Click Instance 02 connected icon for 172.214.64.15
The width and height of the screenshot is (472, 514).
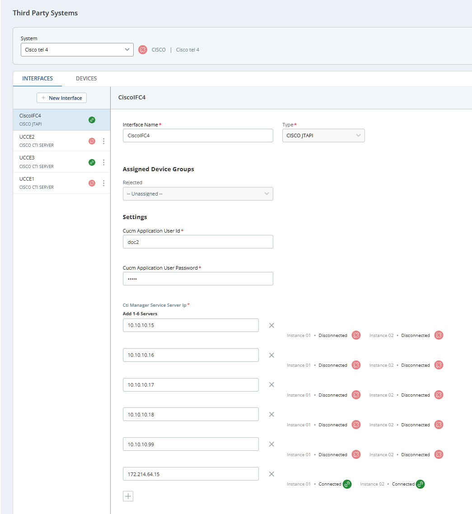click(420, 484)
